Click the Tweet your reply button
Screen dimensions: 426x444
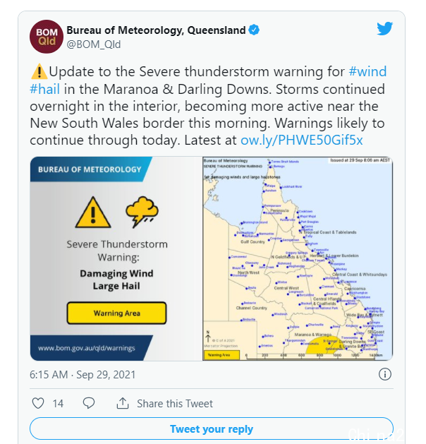click(212, 428)
